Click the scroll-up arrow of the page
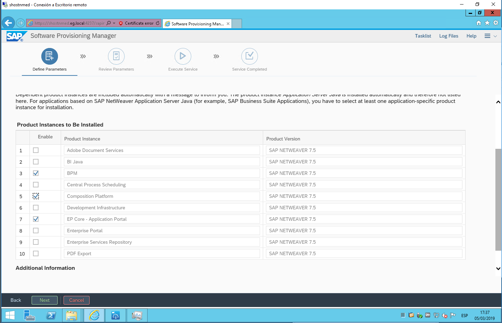This screenshot has height=323, width=502. pyautogui.click(x=498, y=102)
